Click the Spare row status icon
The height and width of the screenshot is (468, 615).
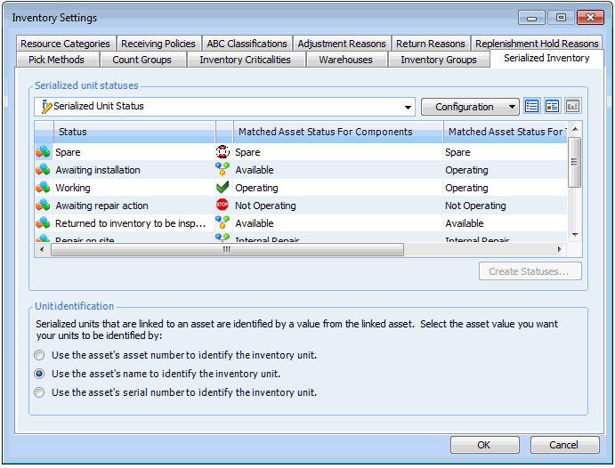pos(43,152)
